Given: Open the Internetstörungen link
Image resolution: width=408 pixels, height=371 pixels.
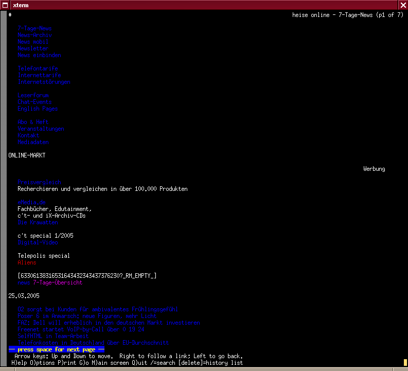Looking at the screenshot, I should (44, 82).
